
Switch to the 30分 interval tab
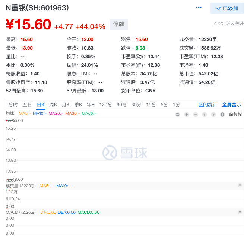tap(136, 104)
